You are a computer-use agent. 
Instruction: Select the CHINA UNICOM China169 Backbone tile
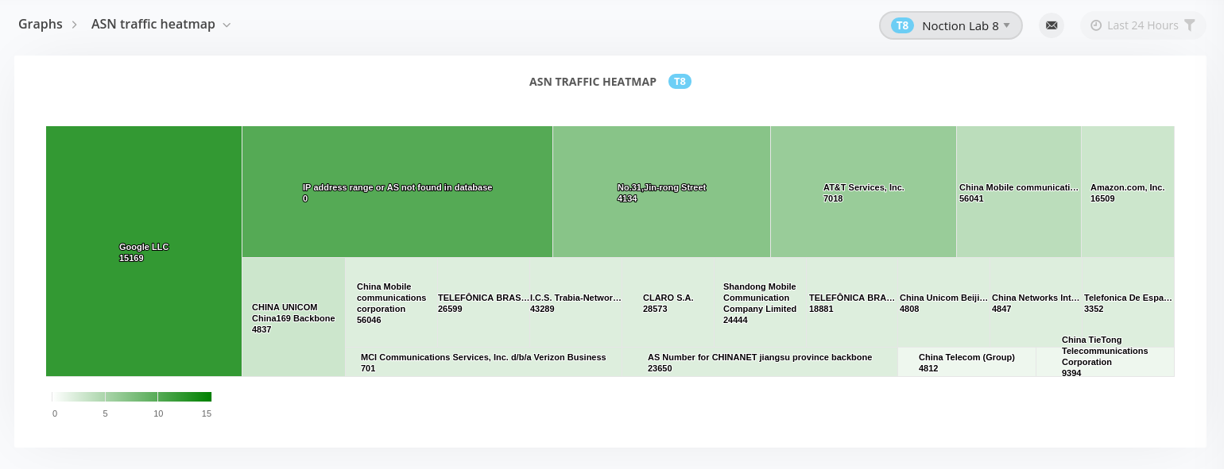coord(293,317)
